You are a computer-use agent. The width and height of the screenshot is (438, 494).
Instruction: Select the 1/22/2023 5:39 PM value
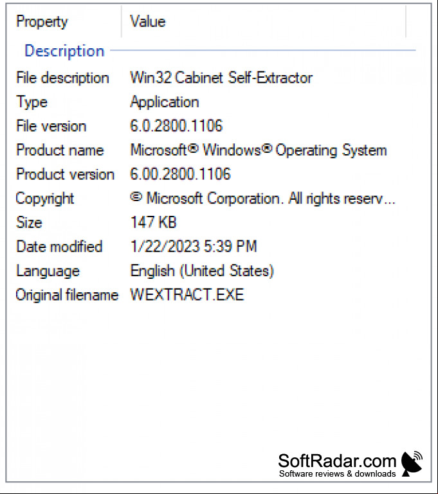point(194,247)
